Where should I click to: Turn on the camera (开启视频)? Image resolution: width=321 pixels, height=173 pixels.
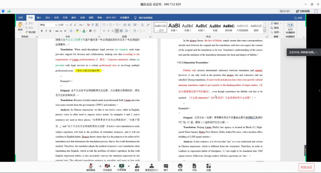[107, 167]
